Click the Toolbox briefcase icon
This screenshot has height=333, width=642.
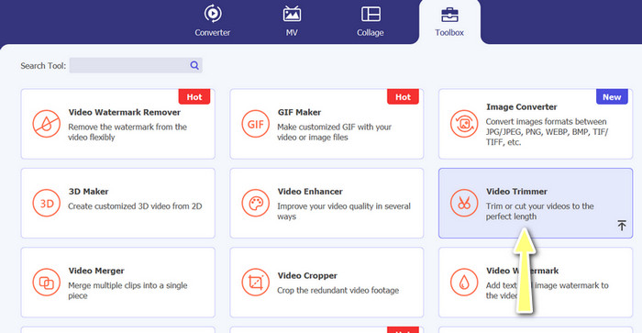pos(449,15)
